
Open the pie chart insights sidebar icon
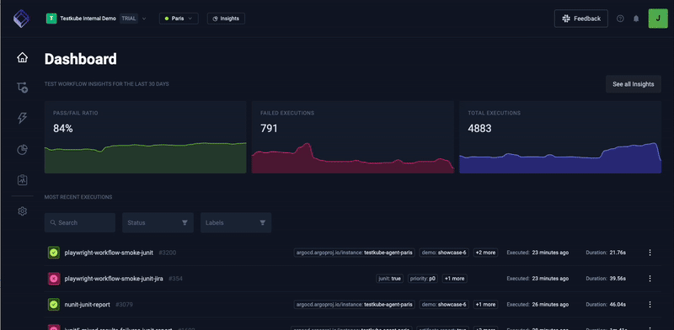(23, 150)
